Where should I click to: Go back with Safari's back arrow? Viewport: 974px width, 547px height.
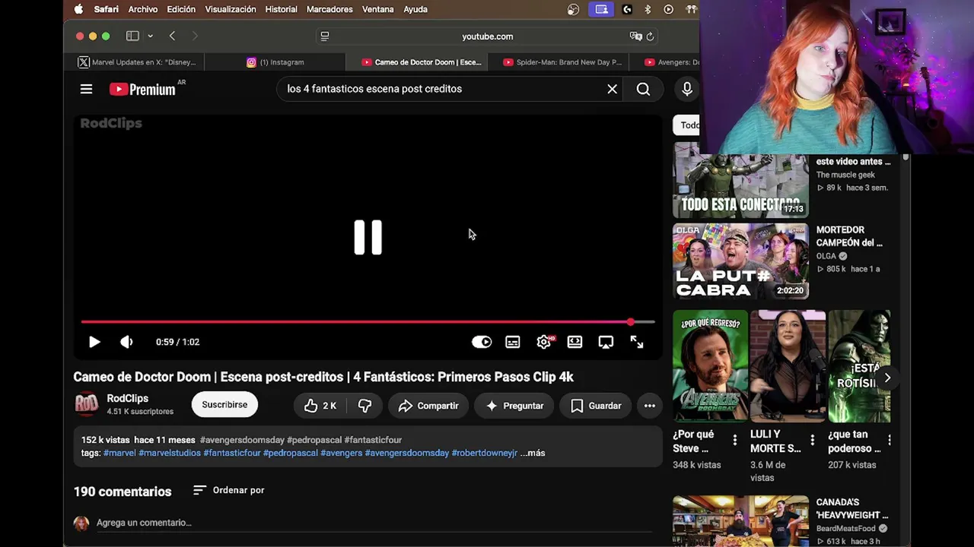pos(173,36)
